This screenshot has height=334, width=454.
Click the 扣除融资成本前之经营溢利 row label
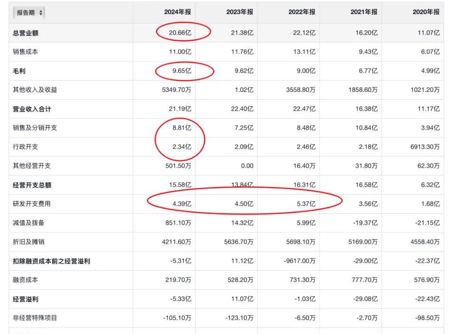[52, 262]
